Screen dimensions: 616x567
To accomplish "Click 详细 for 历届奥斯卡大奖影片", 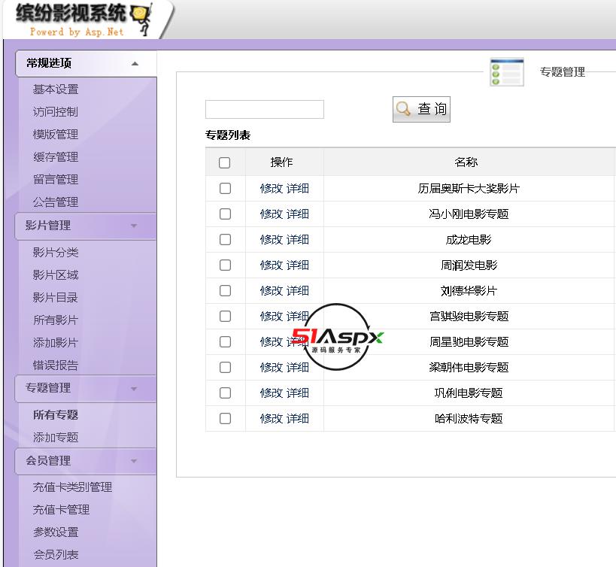I will click(x=298, y=189).
